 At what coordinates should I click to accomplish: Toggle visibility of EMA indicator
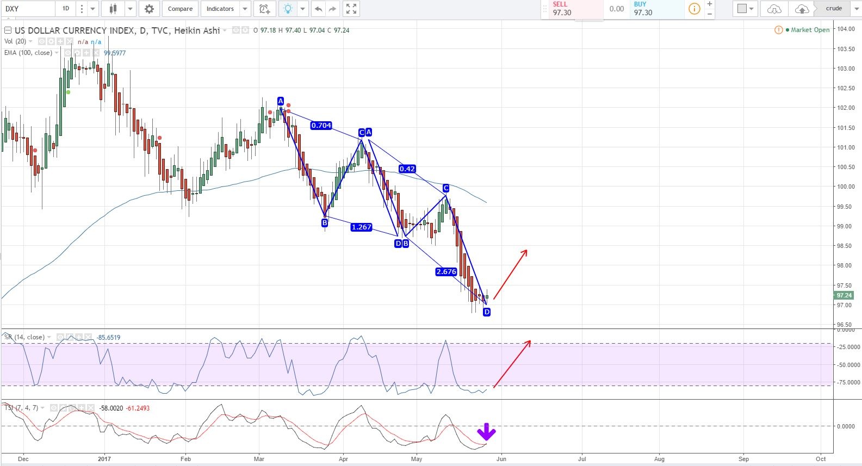tap(69, 53)
